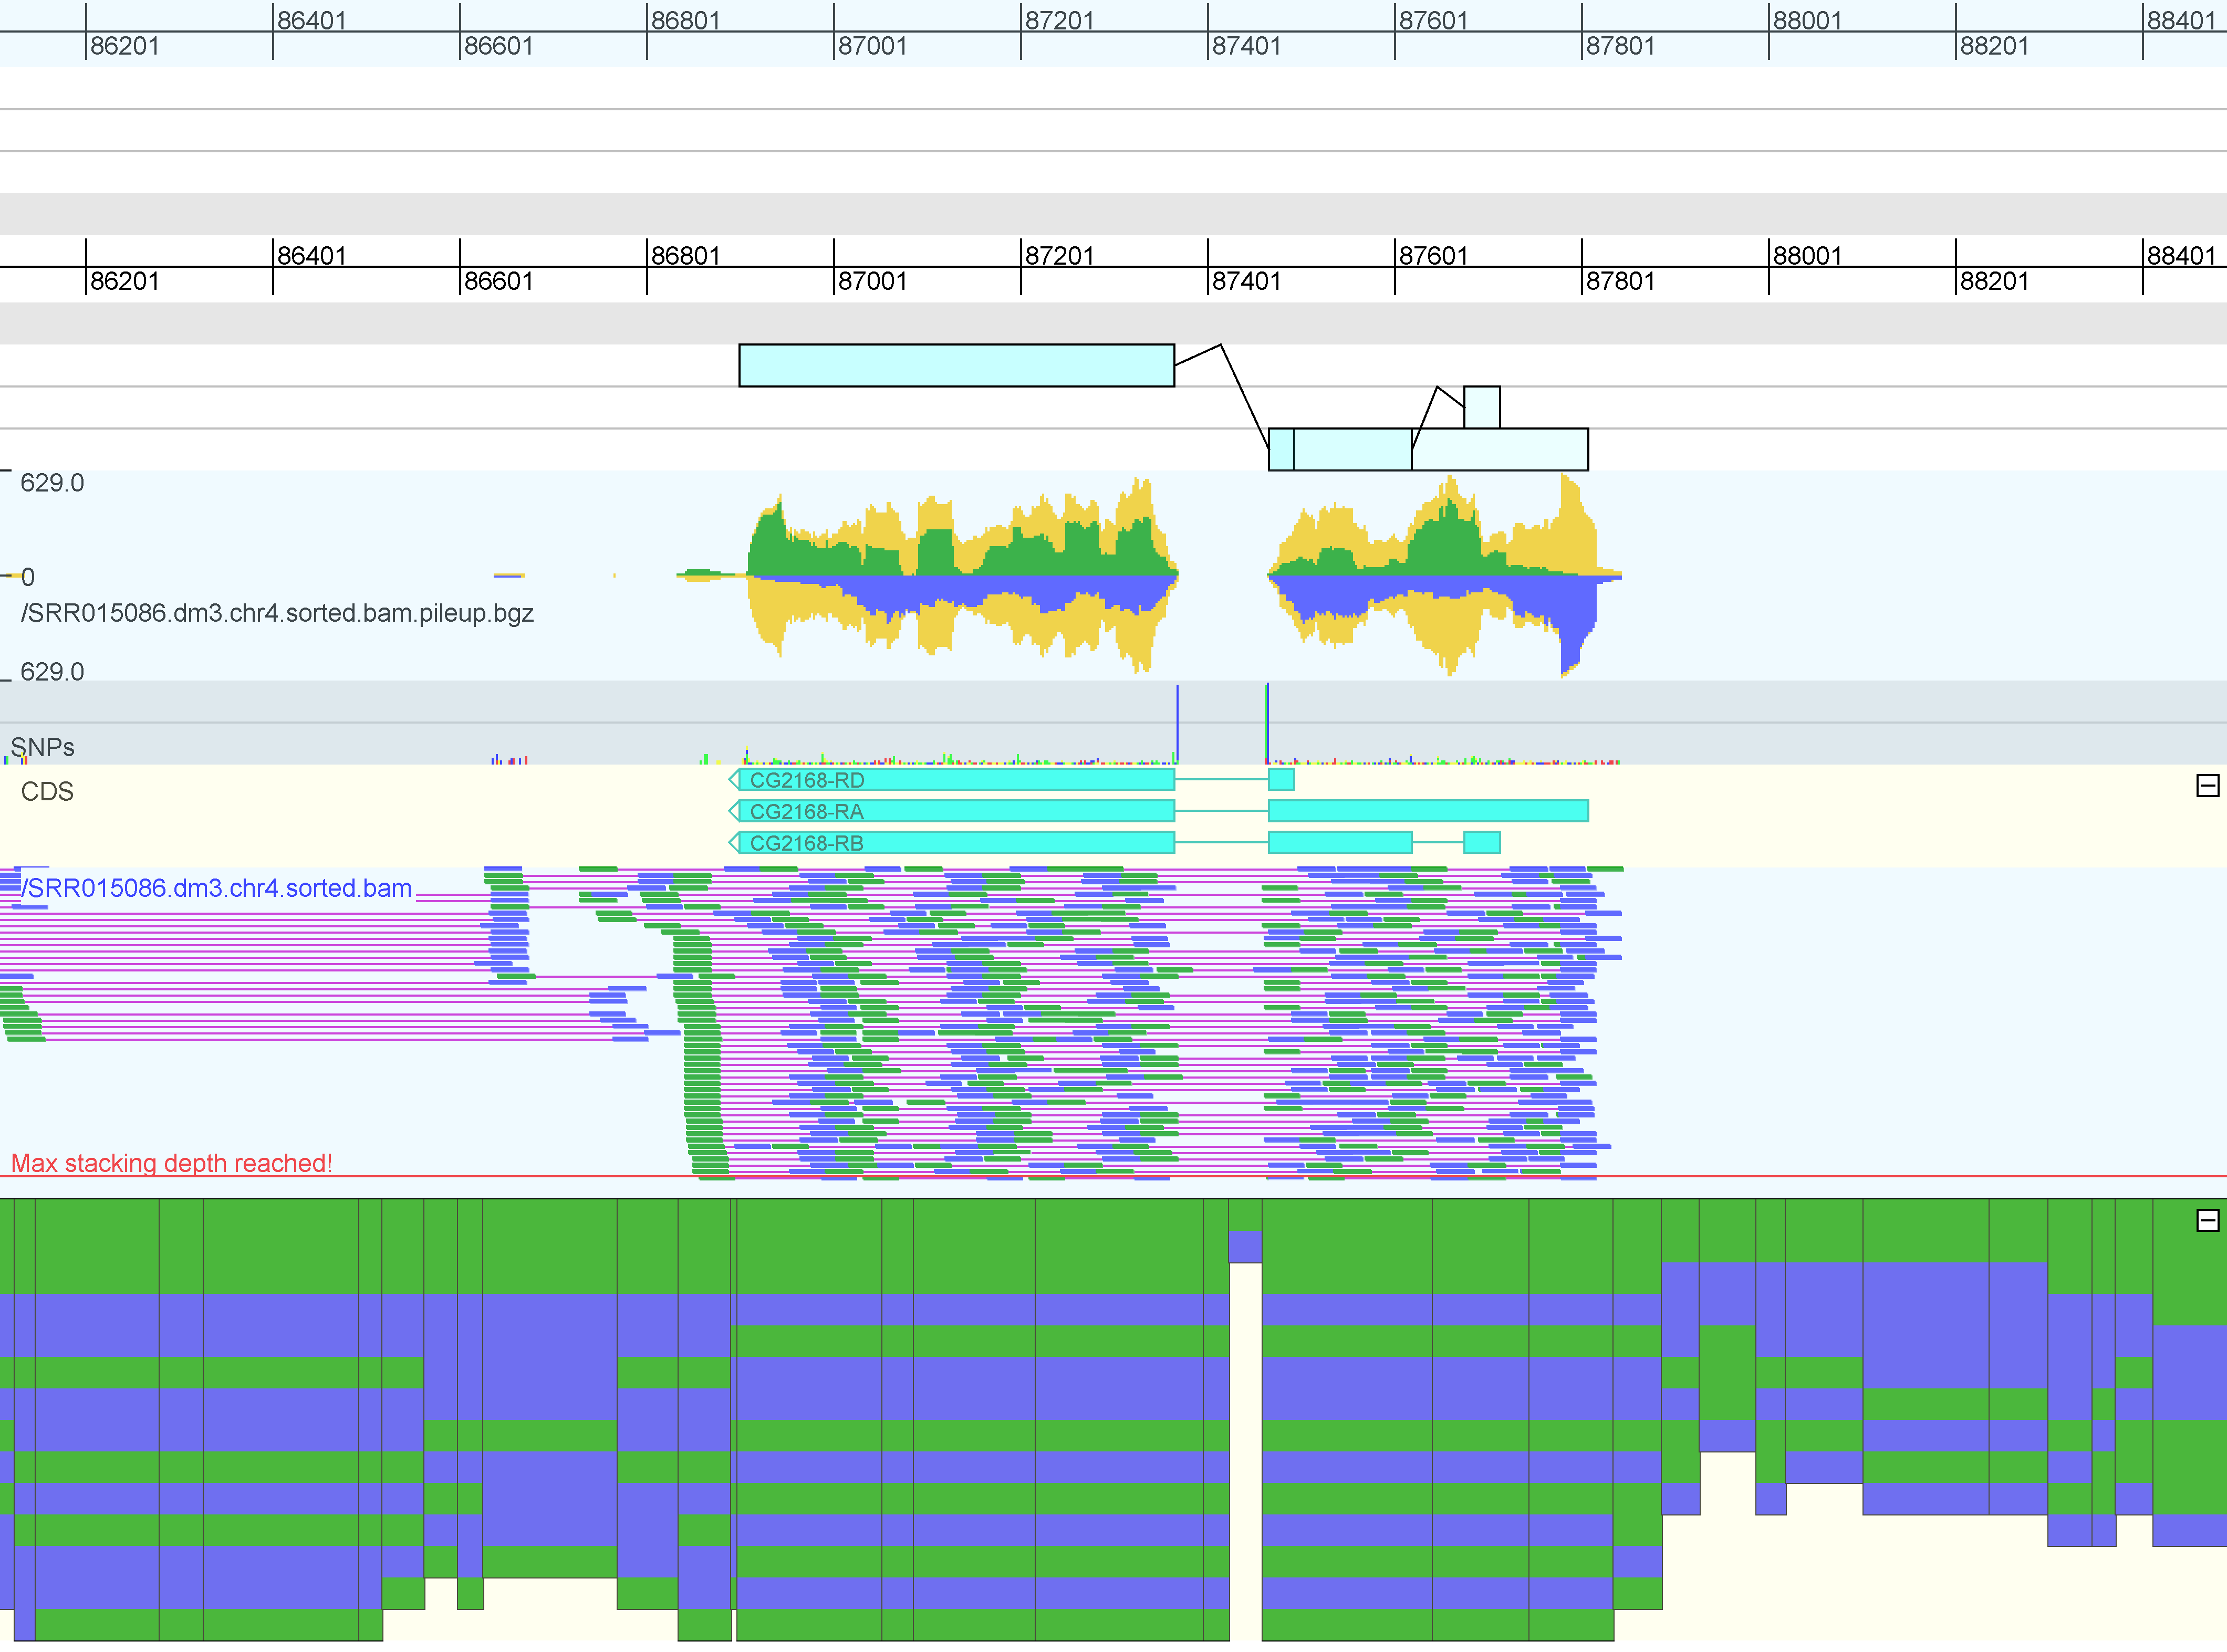Image resolution: width=2227 pixels, height=1652 pixels.
Task: Click ruler position 87001 in the top scale
Action: point(872,46)
